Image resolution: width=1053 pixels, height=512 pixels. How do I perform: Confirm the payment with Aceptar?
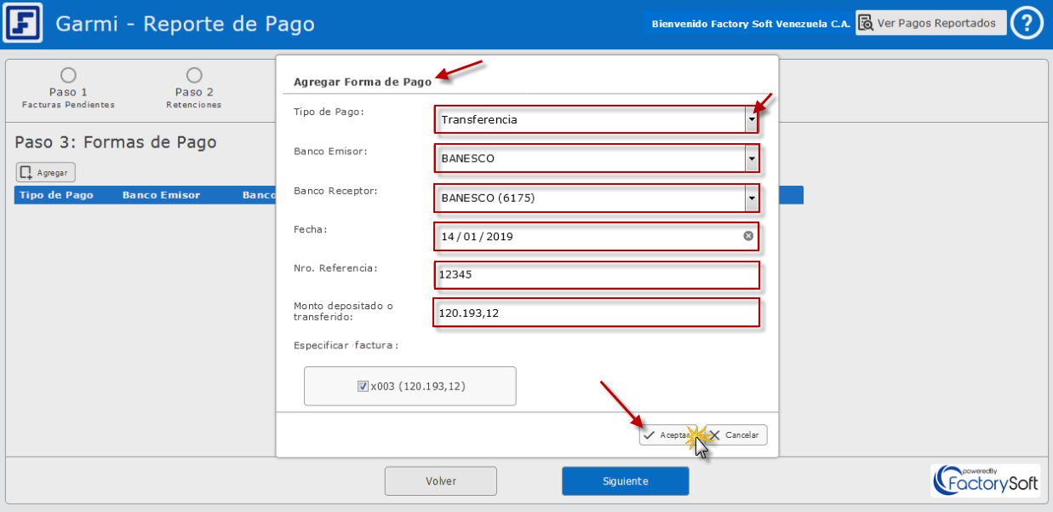(x=666, y=434)
